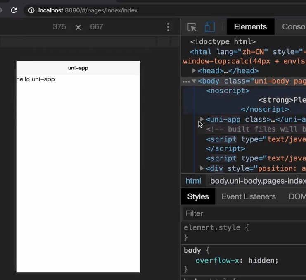Switch to the DOM Breakpoints tab
This screenshot has height=280, width=306.
click(297, 196)
